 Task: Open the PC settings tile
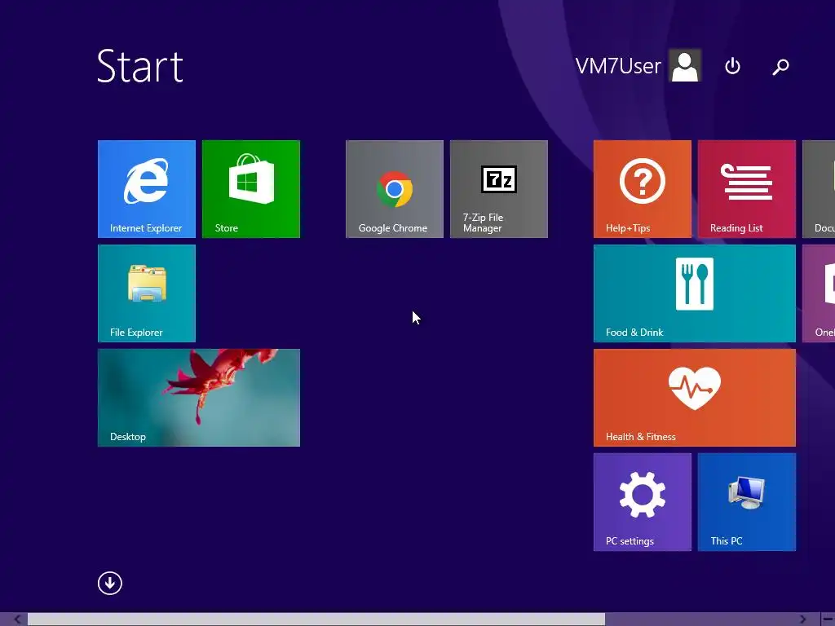point(643,502)
